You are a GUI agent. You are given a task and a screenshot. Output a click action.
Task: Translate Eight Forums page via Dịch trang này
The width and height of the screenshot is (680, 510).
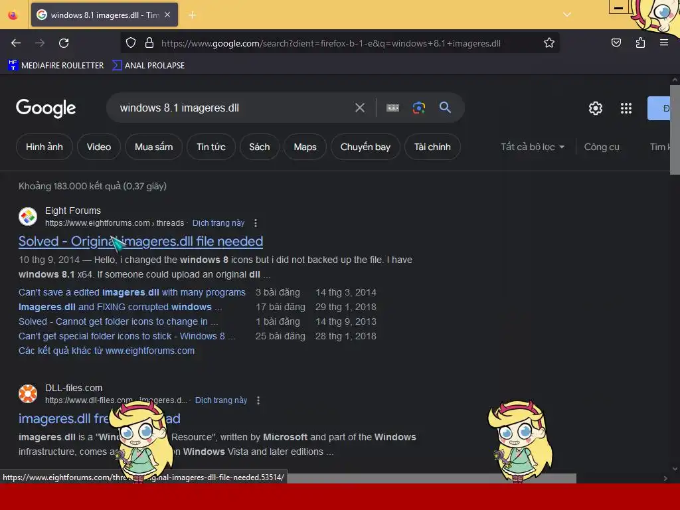point(218,223)
